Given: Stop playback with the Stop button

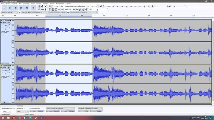Looking at the screenshot, I should pyautogui.click(x=16, y=8).
